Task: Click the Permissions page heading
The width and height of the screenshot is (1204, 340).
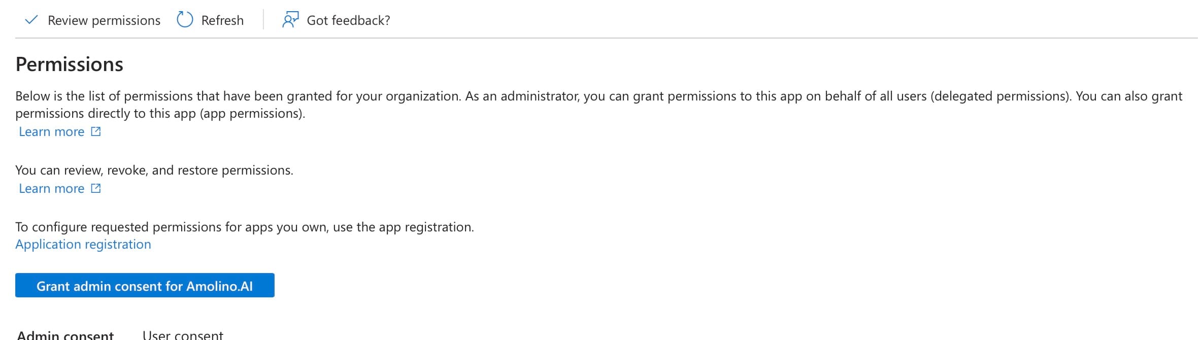Action: click(x=70, y=64)
